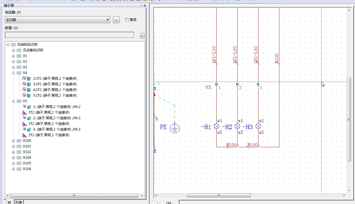
Task: Click the arrow button next to 数值 field
Action: (142, 36)
